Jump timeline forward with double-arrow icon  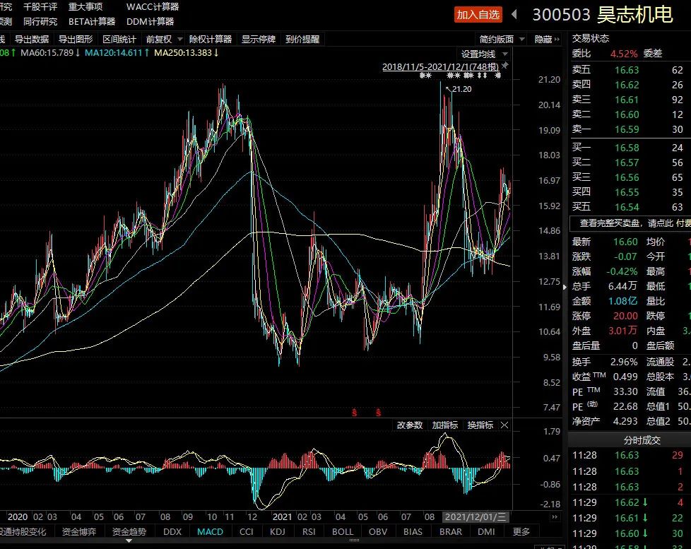click(x=555, y=516)
